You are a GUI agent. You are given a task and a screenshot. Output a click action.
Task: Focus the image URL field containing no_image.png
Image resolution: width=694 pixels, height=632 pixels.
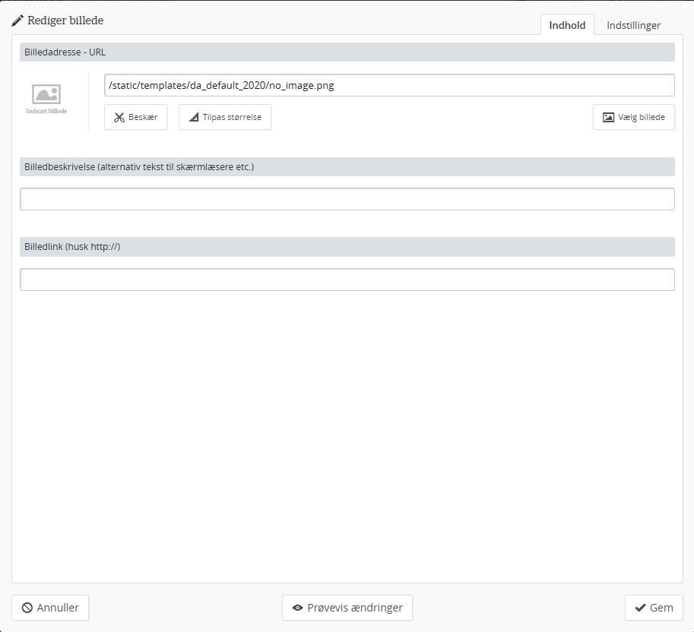388,85
